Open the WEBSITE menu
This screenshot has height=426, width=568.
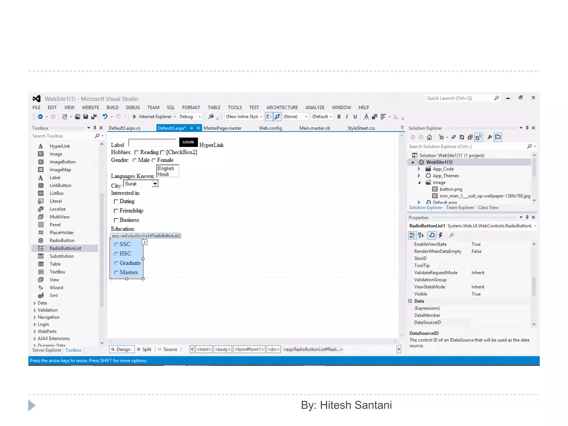pos(90,108)
